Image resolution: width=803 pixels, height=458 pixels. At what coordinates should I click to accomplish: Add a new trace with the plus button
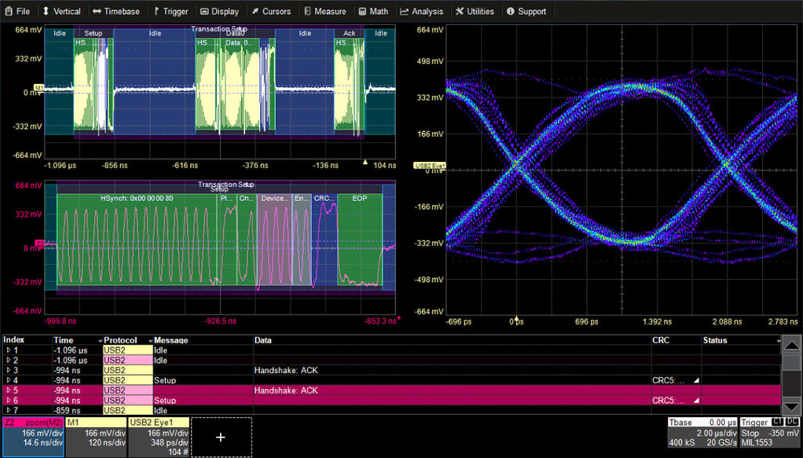221,437
